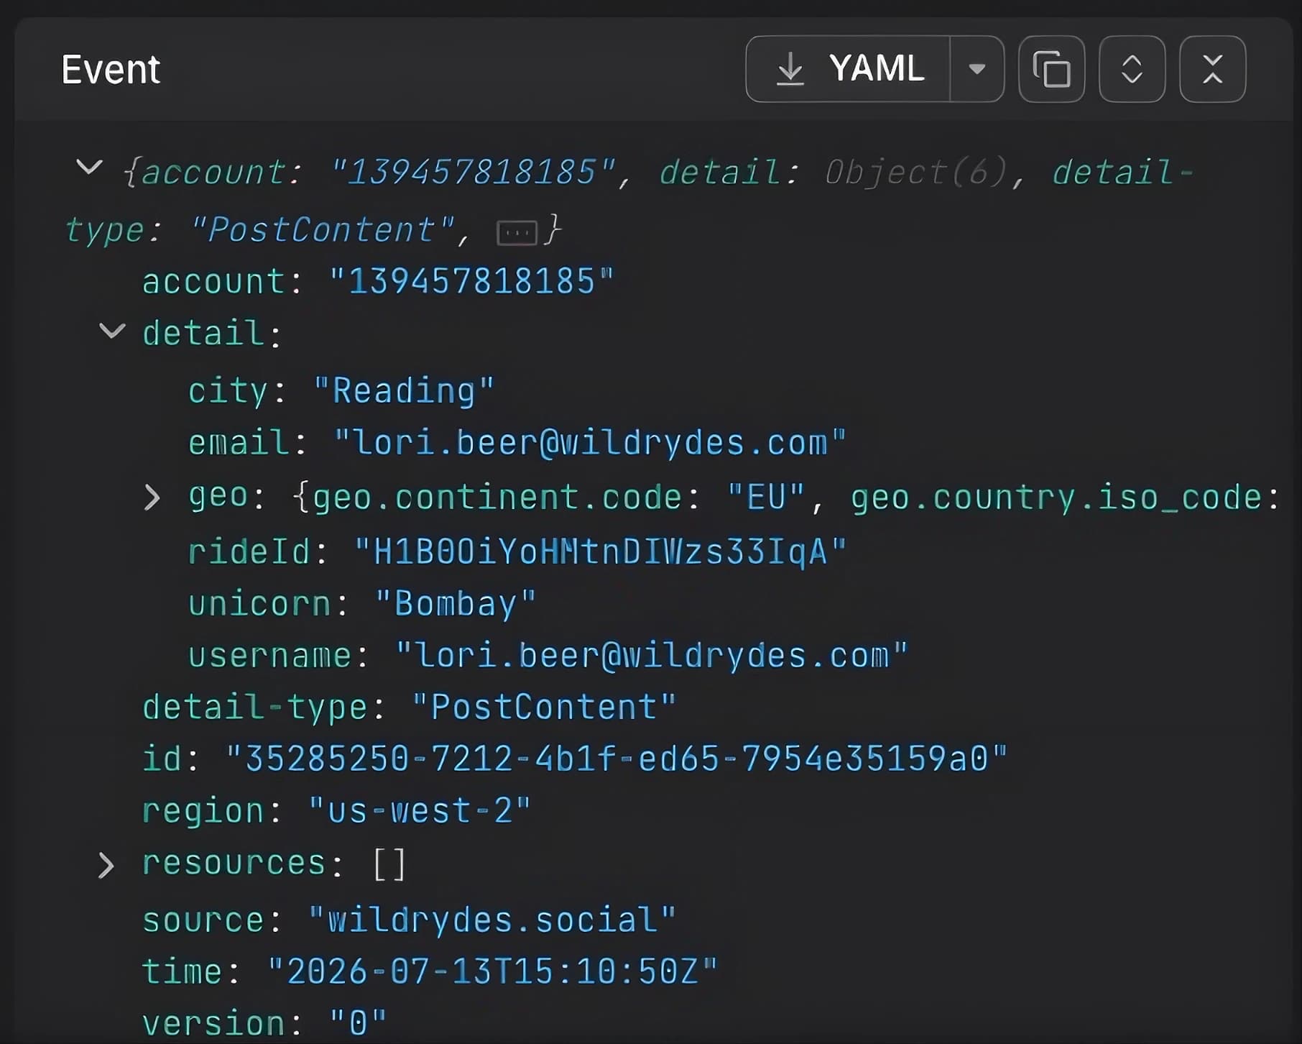Viewport: 1302px width, 1044px height.
Task: Download the event as YAML
Action: [x=849, y=69]
